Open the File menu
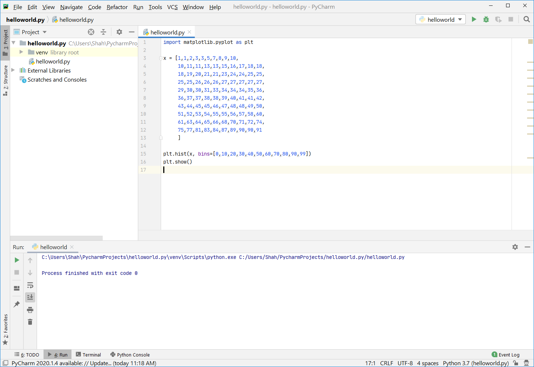 (18, 7)
